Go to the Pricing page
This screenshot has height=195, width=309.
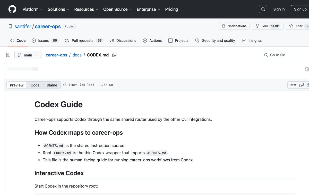click(x=171, y=9)
